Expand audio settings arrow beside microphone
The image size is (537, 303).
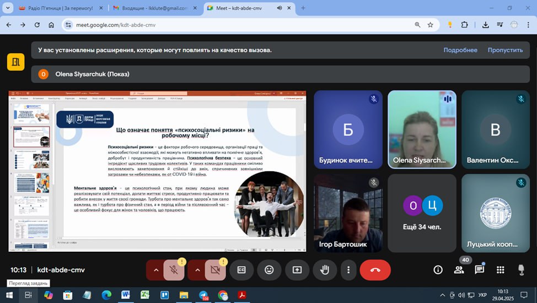tap(155, 270)
